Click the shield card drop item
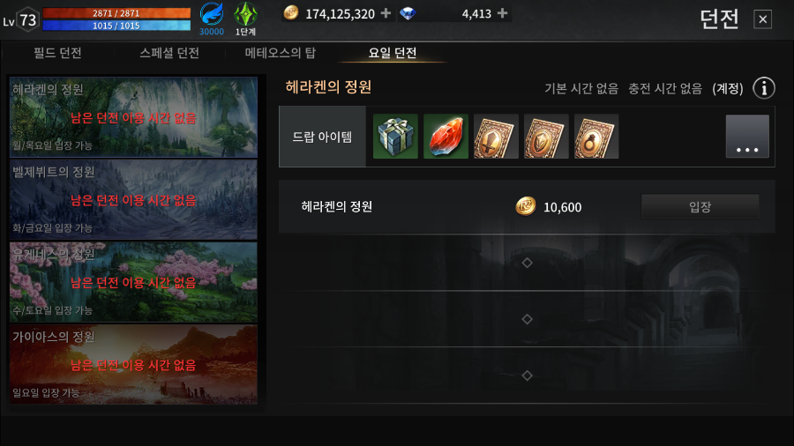The width and height of the screenshot is (794, 446). click(x=546, y=137)
